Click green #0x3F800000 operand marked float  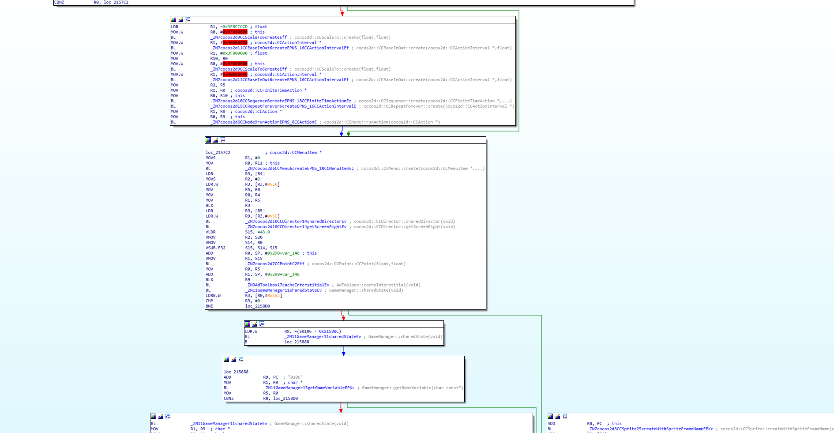click(x=234, y=53)
